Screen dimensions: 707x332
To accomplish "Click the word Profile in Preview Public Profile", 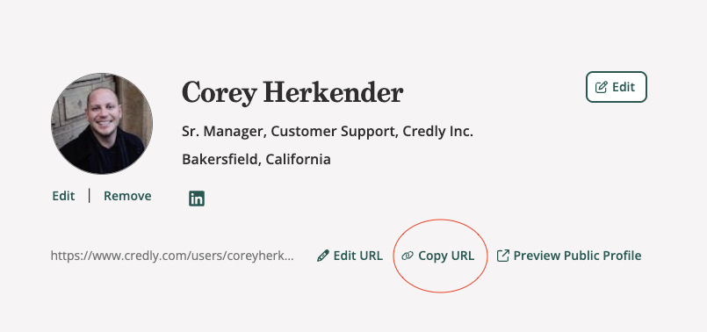I will (x=624, y=256).
